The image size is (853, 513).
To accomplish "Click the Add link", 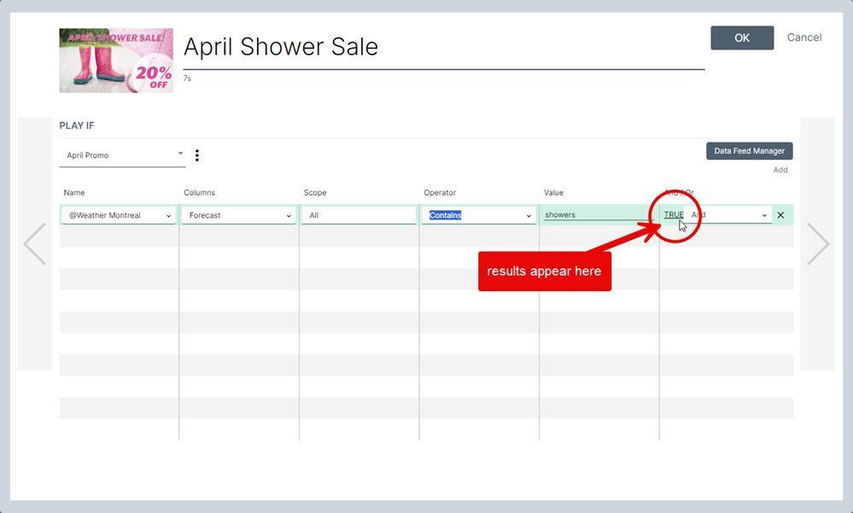I will click(x=780, y=170).
